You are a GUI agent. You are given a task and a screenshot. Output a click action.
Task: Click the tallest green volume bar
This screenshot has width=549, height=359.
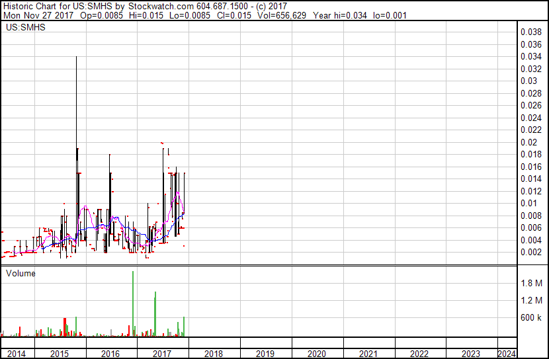point(133,303)
